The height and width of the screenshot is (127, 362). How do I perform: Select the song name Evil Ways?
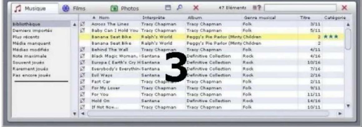pyautogui.click(x=102, y=75)
